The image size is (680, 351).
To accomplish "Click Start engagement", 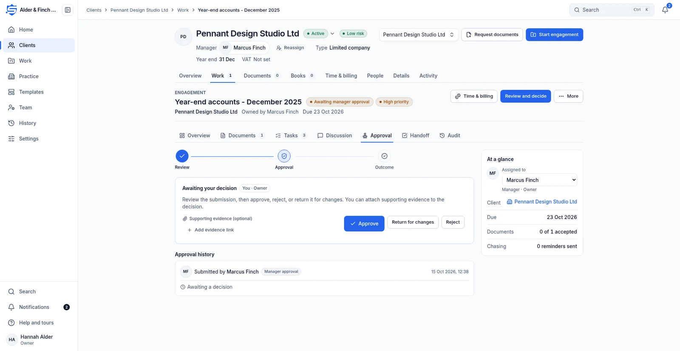I will pyautogui.click(x=554, y=35).
